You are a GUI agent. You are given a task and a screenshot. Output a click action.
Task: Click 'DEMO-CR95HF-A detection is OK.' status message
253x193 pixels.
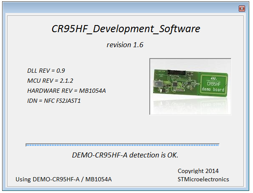tap(125, 155)
